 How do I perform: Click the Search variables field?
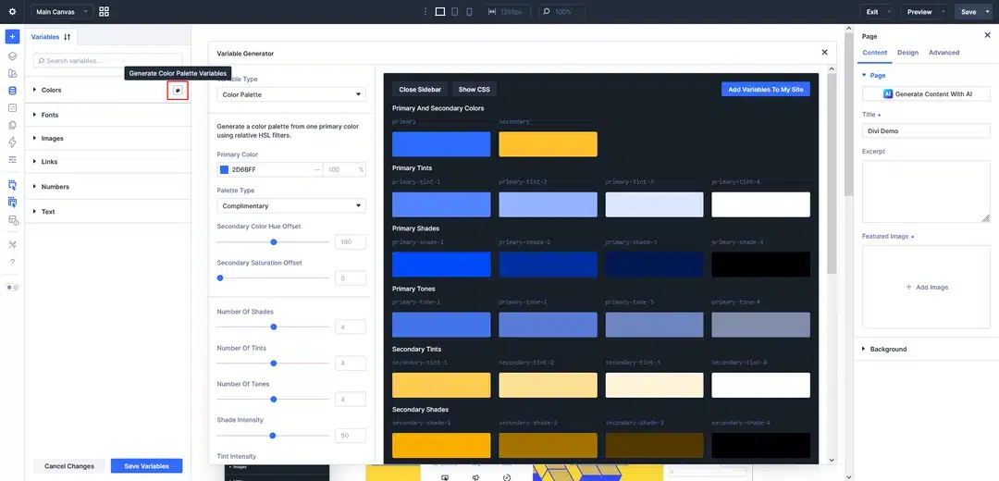click(x=107, y=60)
